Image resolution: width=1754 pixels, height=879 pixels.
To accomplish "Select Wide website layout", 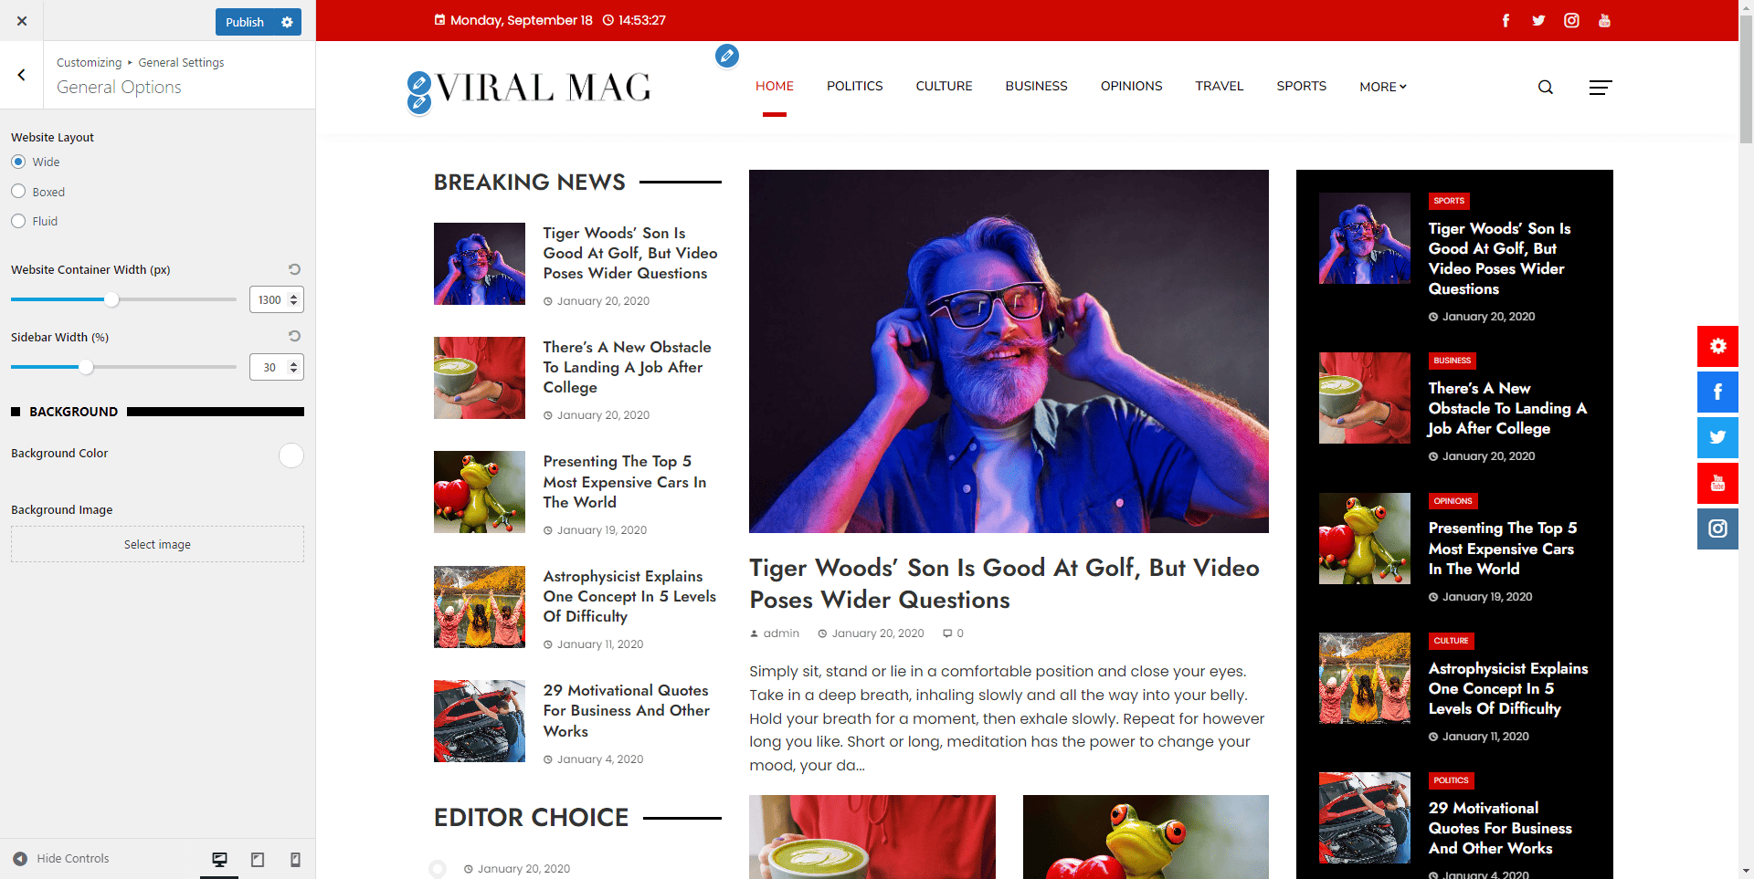I will coord(18,162).
